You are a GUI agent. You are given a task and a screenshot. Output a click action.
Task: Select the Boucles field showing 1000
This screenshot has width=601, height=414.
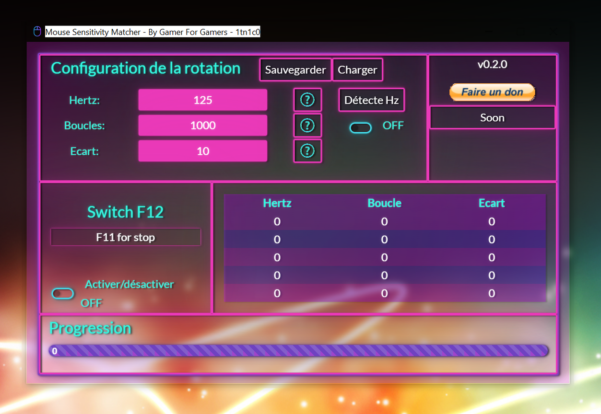pos(203,126)
